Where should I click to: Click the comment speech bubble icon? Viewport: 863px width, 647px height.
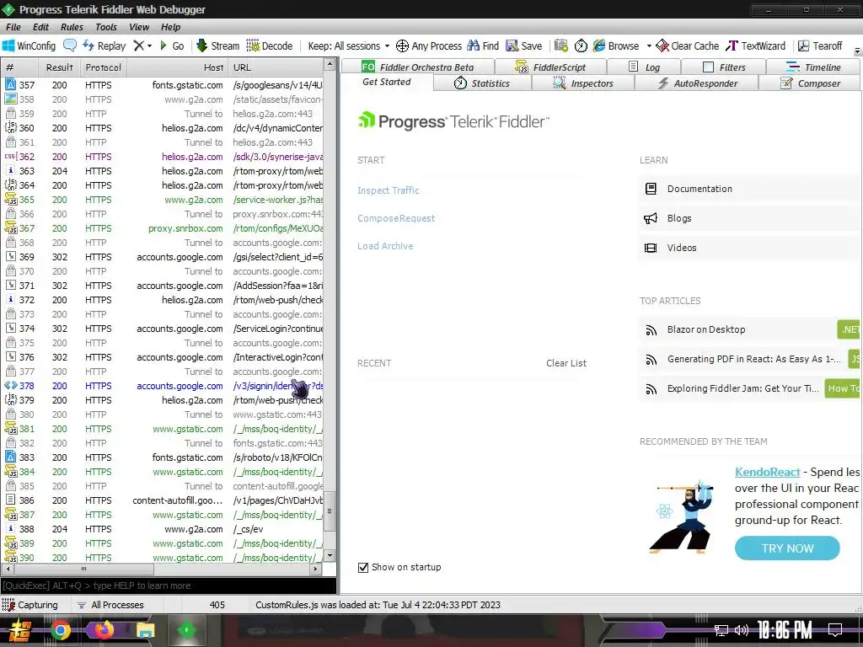(70, 45)
